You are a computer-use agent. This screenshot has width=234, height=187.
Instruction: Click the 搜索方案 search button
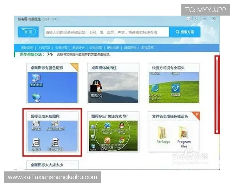click(x=185, y=32)
